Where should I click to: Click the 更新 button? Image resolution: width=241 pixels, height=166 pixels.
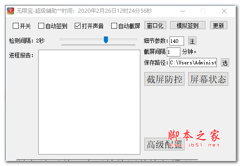coord(219,25)
